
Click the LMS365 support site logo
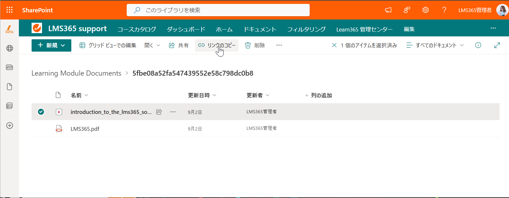coord(37,28)
